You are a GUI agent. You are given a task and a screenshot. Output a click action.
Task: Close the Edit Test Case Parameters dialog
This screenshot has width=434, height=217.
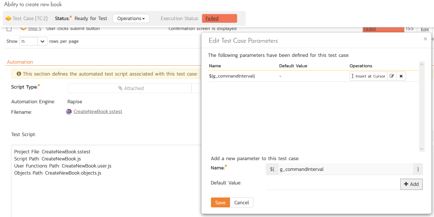pos(425,39)
